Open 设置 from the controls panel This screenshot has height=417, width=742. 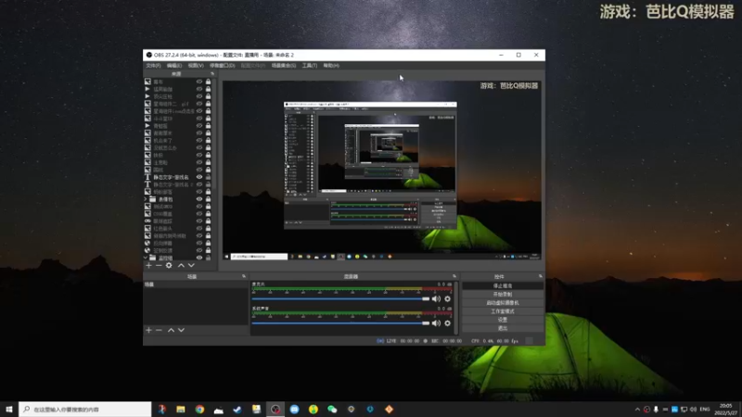503,320
